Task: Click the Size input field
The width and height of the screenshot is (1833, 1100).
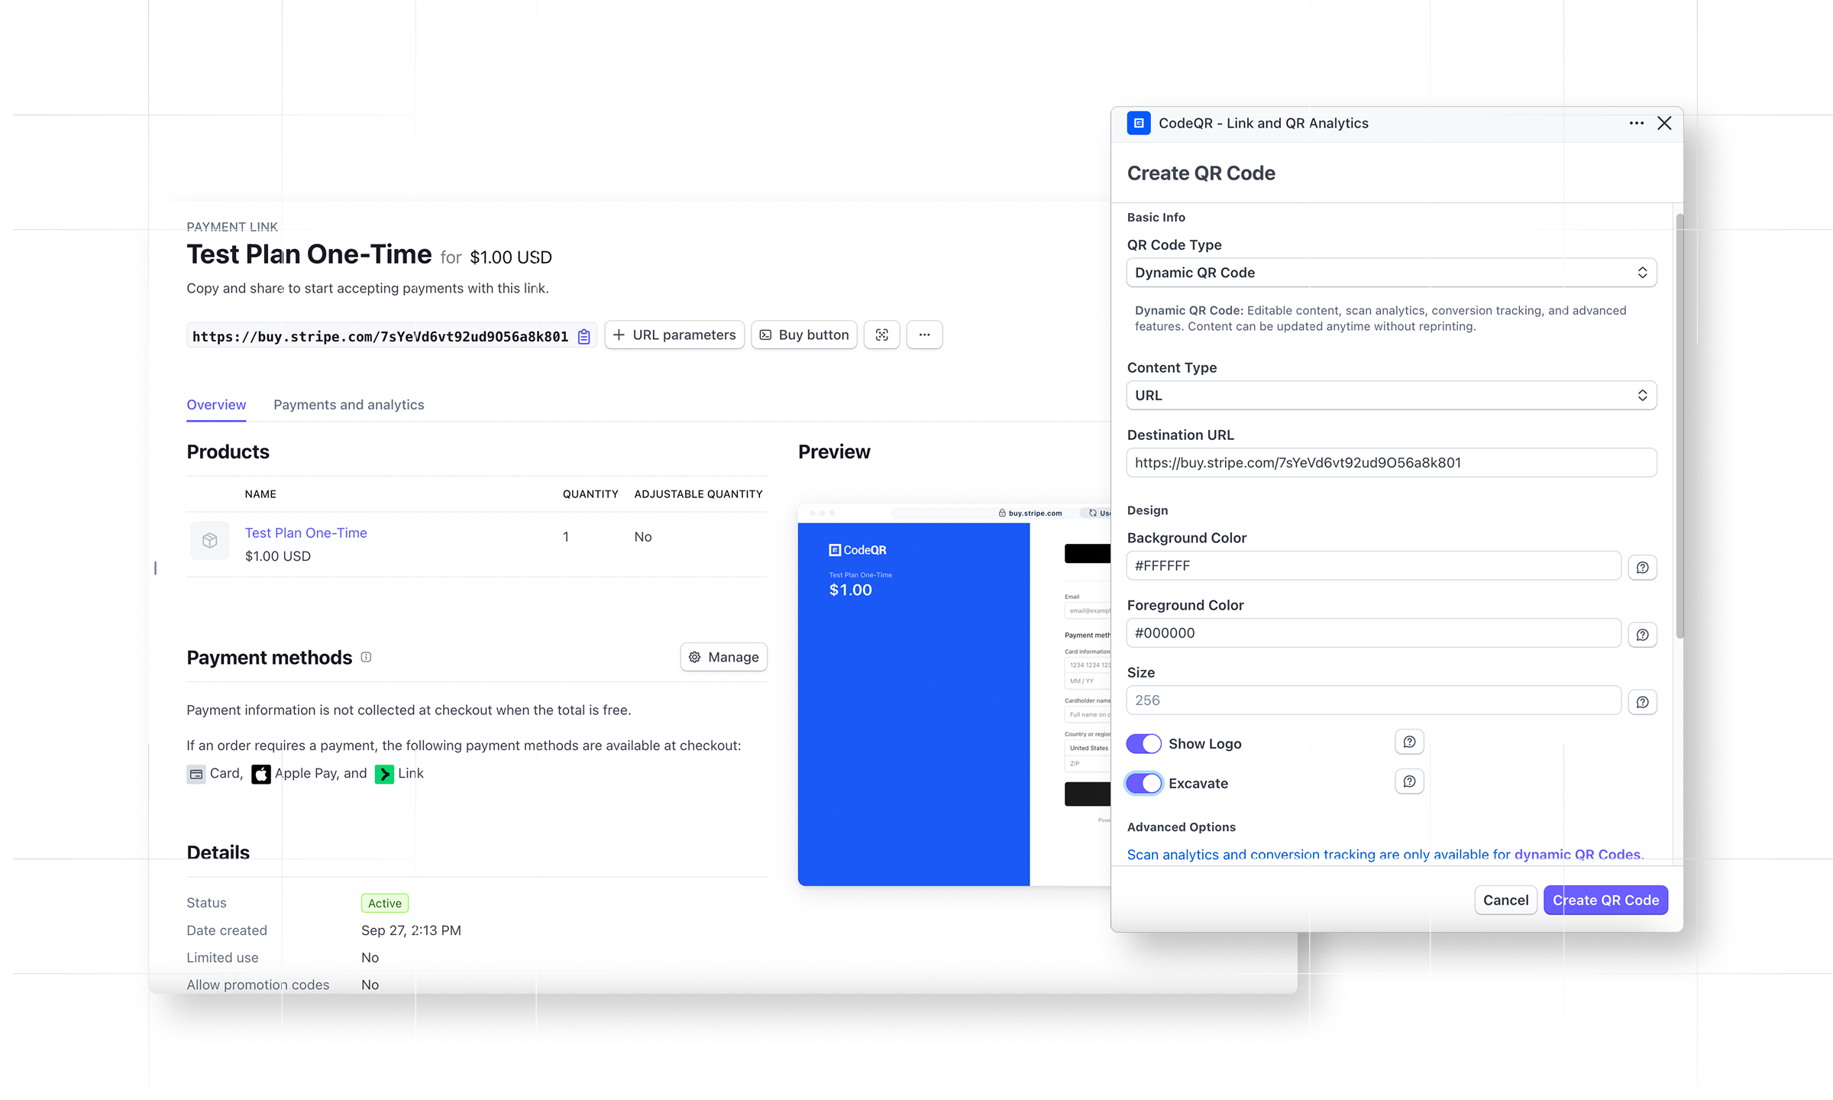Action: point(1374,700)
